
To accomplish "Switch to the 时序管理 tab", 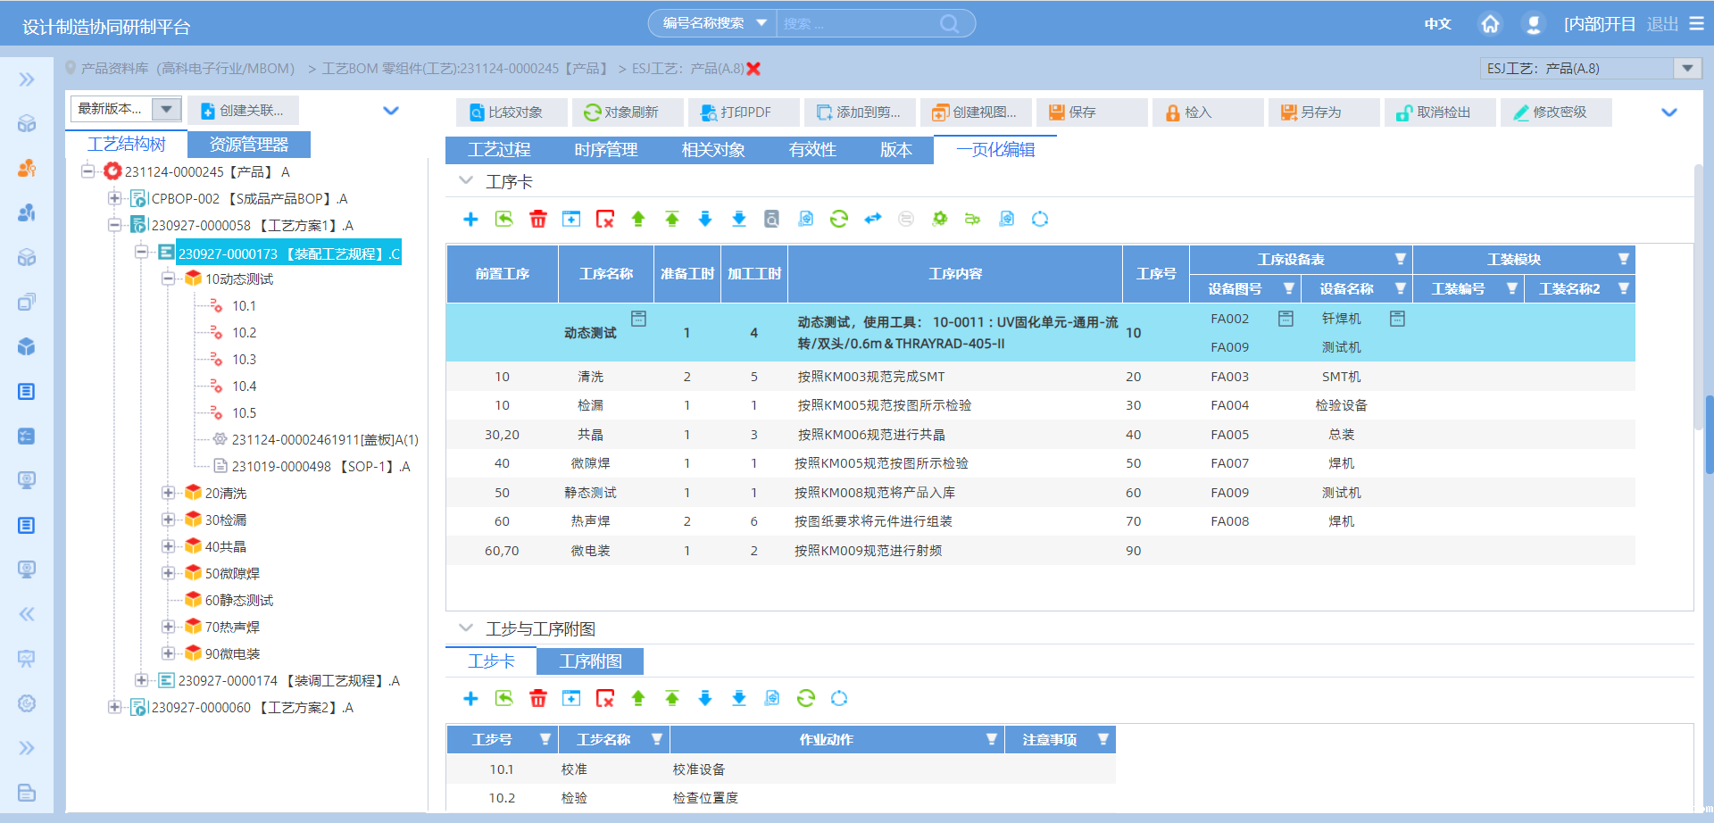I will (x=605, y=150).
